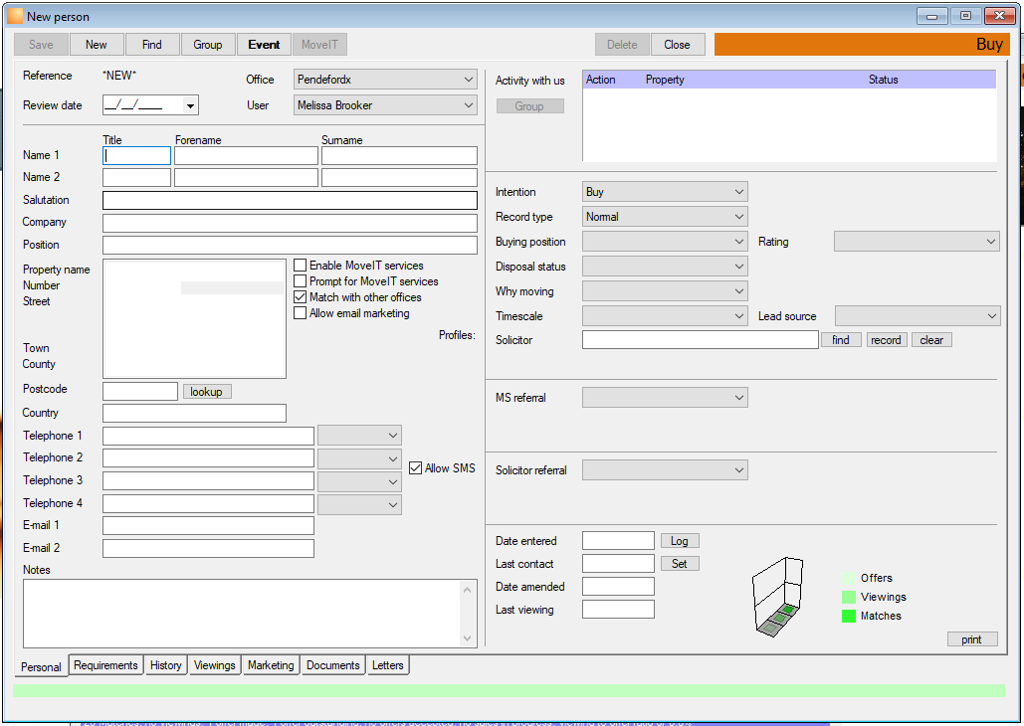Click the solicitor find button
Image resolution: width=1024 pixels, height=726 pixels.
pyautogui.click(x=841, y=340)
